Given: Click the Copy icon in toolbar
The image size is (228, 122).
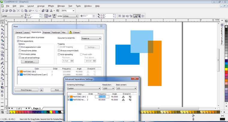Looking at the screenshot, I should [x=22, y=10].
